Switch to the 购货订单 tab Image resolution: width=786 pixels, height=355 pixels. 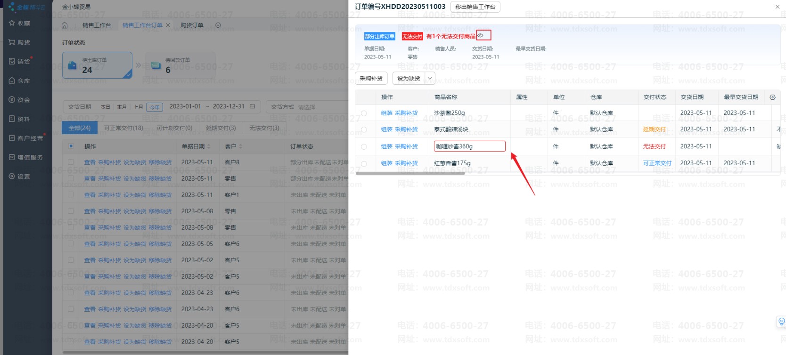(x=192, y=25)
